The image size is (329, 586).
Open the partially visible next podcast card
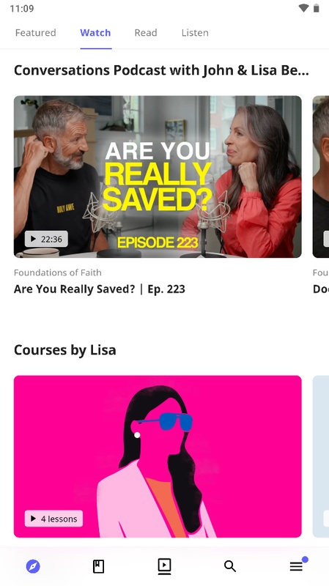pos(321,177)
